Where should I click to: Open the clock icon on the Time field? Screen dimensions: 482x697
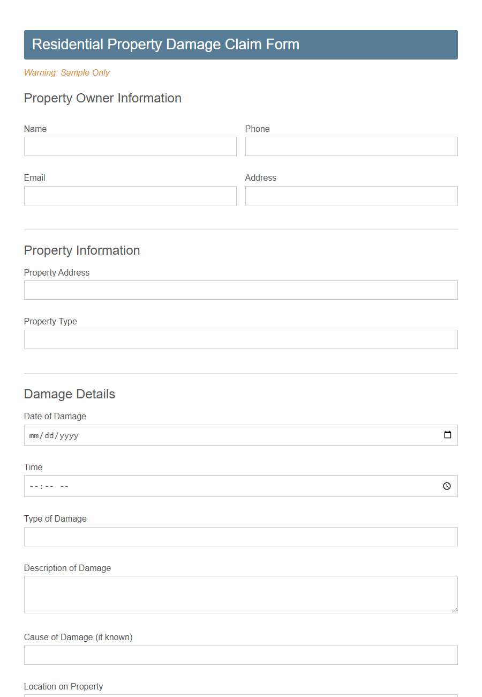[x=447, y=486]
